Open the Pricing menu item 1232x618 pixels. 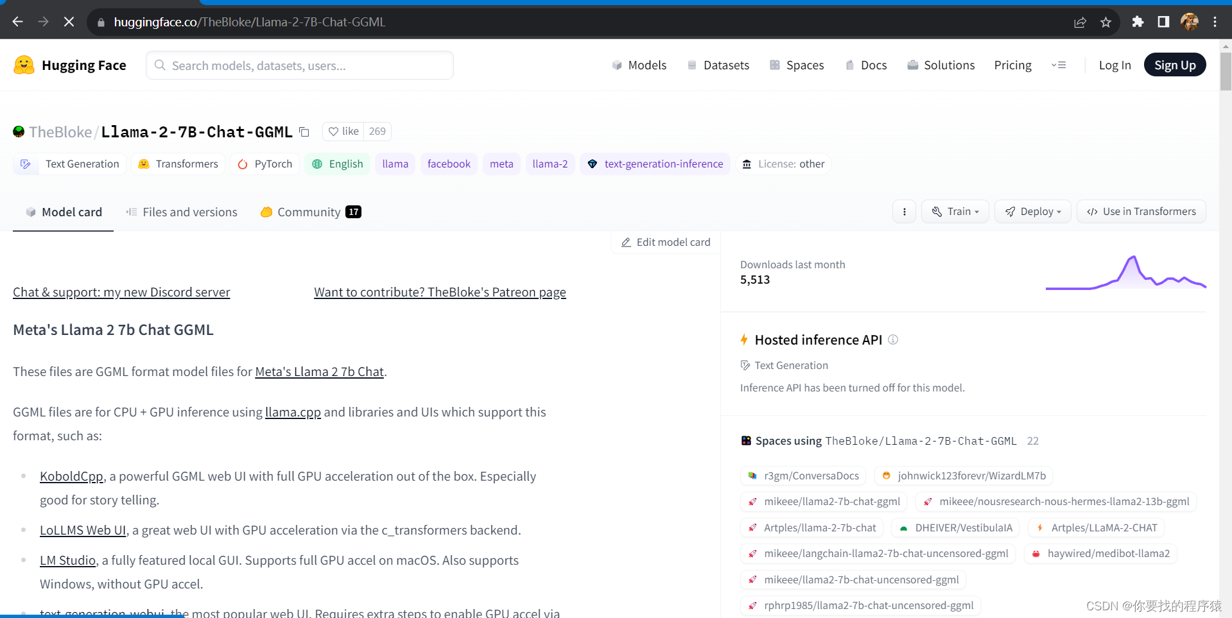point(1012,65)
